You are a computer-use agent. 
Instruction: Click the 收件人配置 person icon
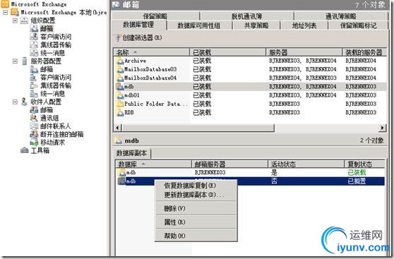(24, 102)
